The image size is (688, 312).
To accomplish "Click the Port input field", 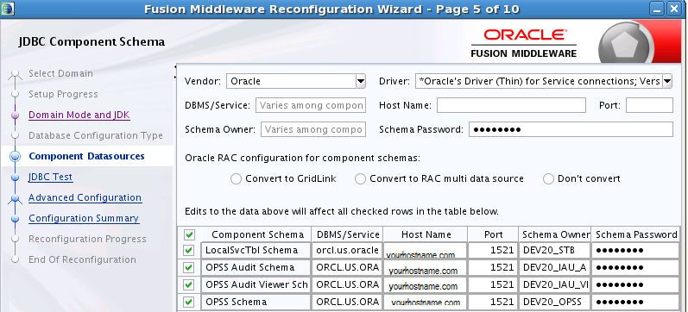I will (x=649, y=105).
